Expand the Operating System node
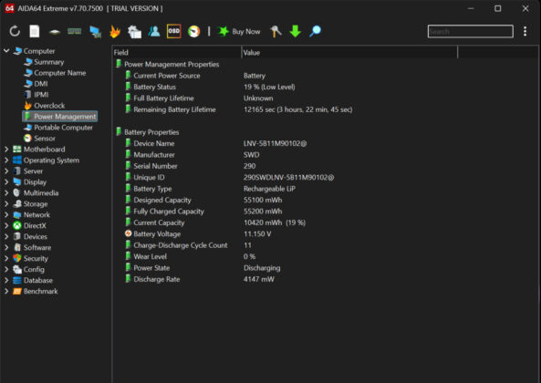541x383 pixels. click(x=6, y=160)
